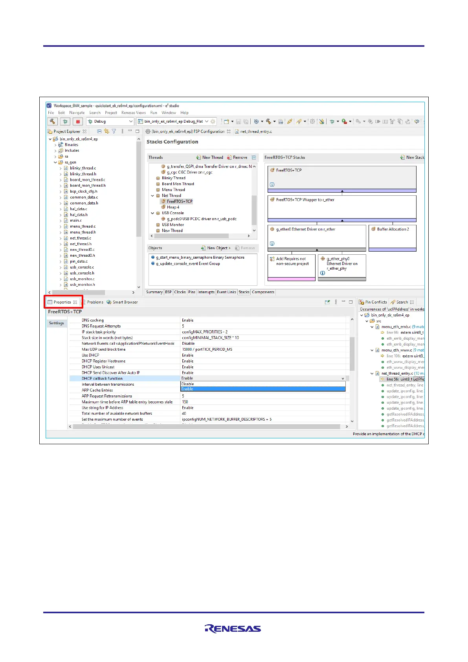
Task: Open the Navigate menu
Action: 77,113
